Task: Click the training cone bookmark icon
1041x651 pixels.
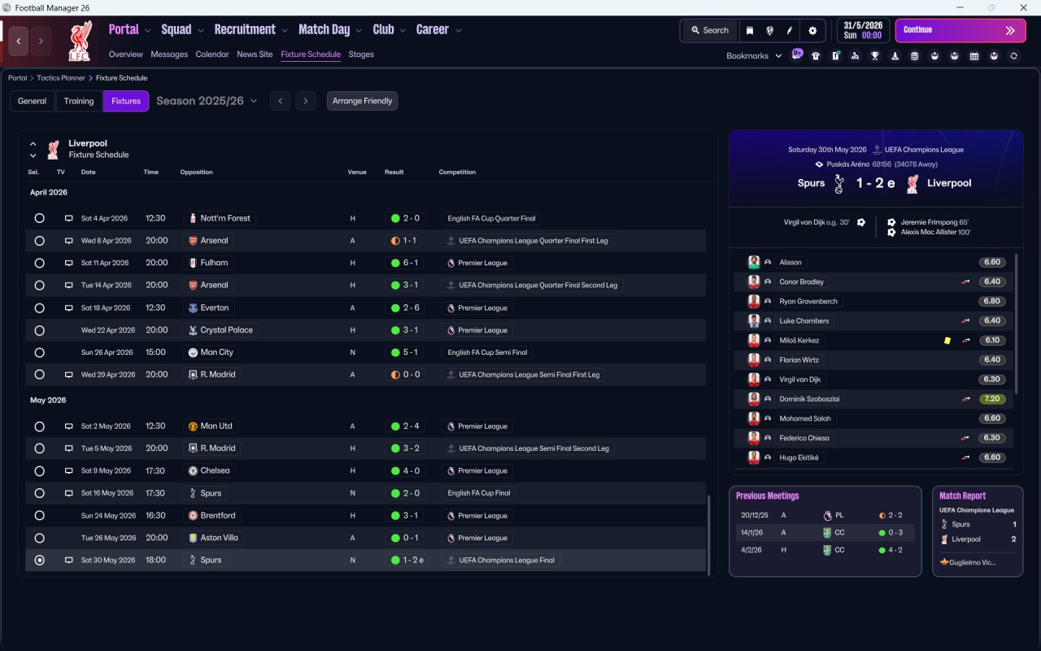Action: tap(895, 56)
